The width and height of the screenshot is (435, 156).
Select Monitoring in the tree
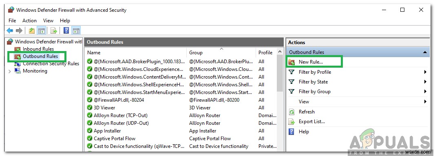tap(35, 71)
